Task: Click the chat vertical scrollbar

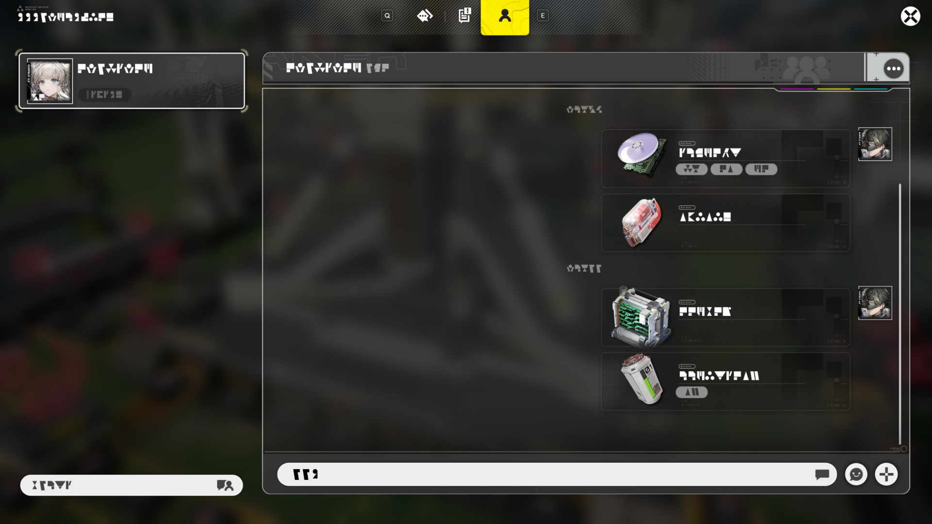Action: pos(899,313)
